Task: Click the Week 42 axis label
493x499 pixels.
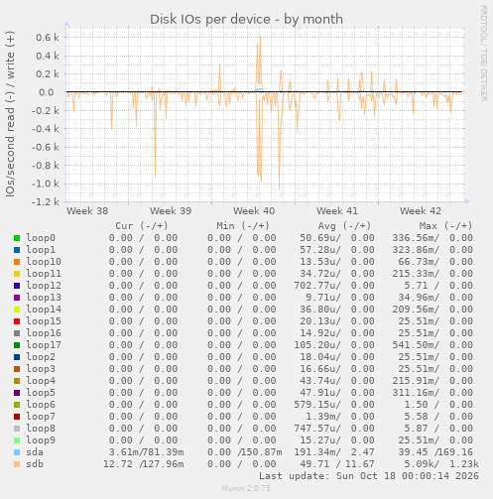Action: pos(421,211)
